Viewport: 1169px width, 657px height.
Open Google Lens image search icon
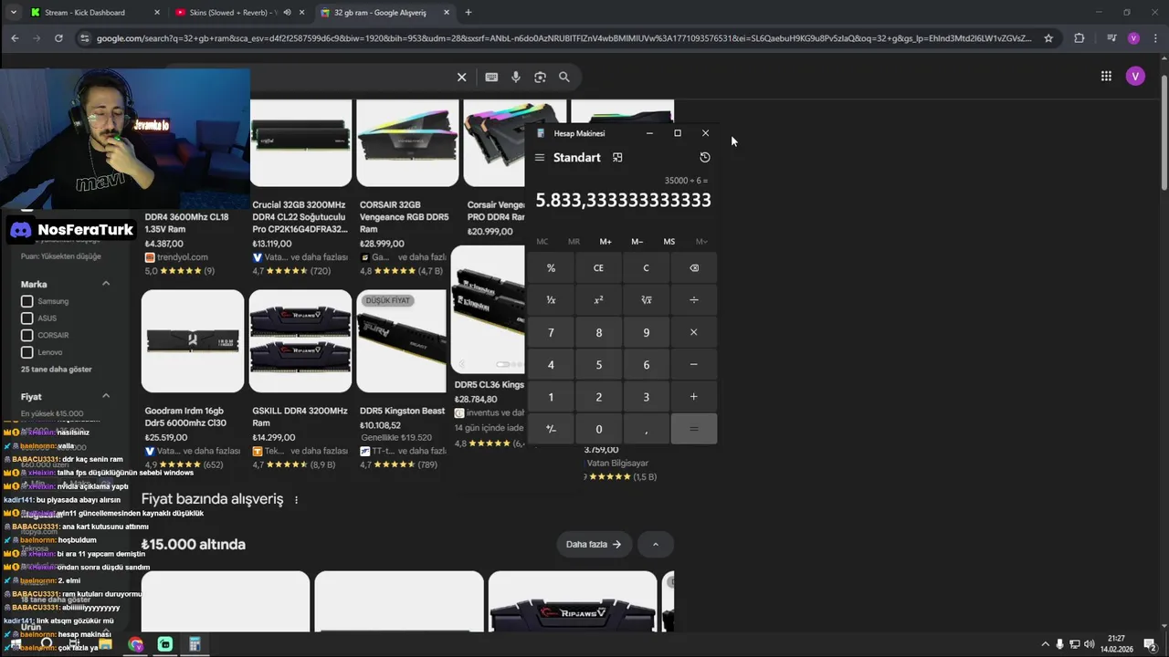coord(540,78)
